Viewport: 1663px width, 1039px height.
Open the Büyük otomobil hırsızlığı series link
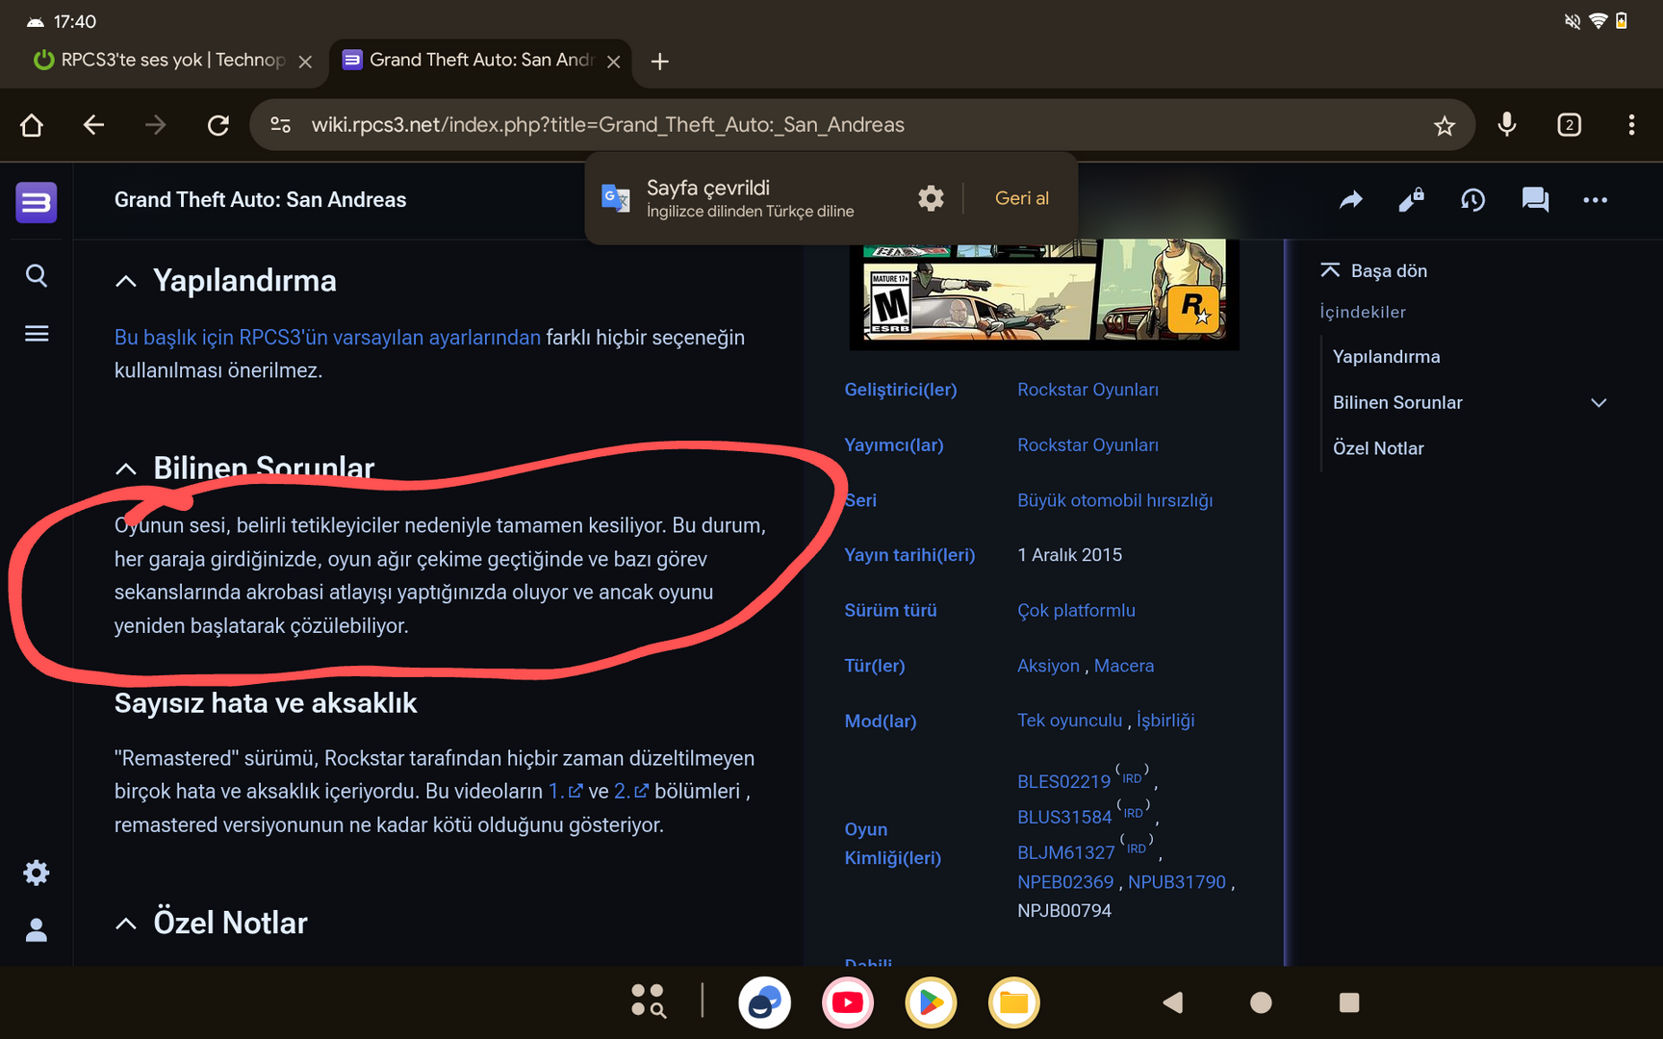[x=1114, y=500]
